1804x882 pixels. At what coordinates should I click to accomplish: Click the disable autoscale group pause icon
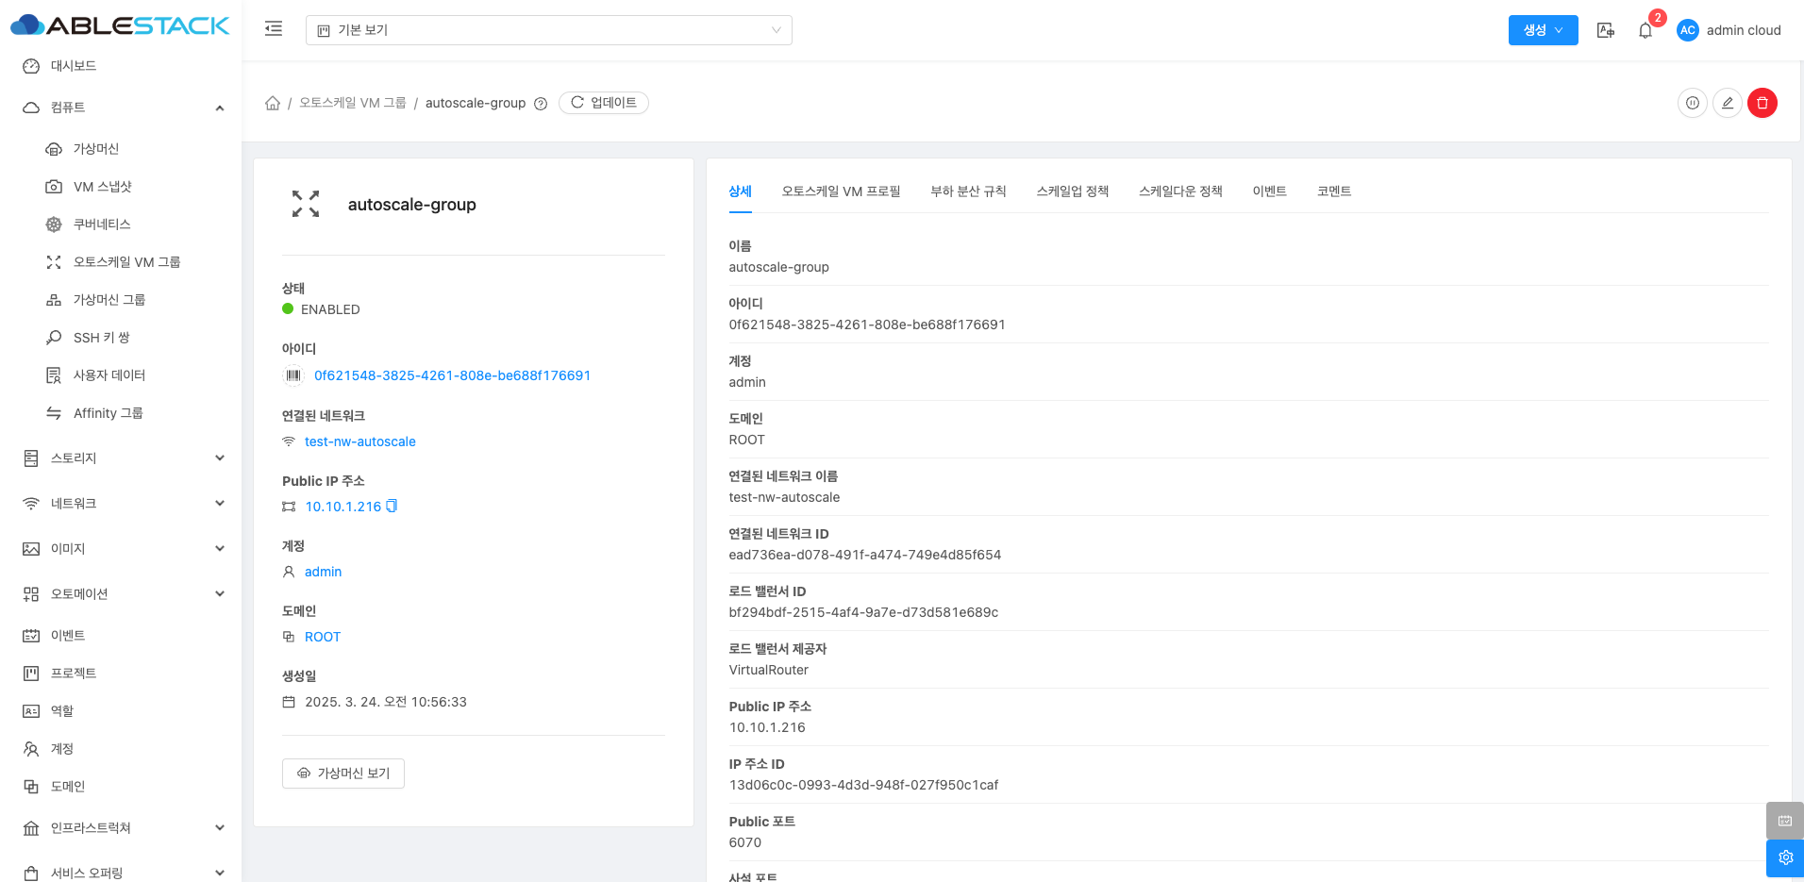(1692, 103)
